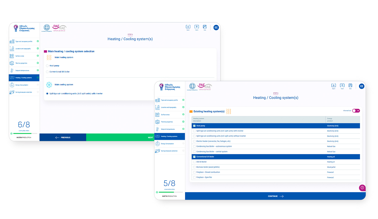The width and height of the screenshot is (378, 219).
Task: Click the Setpoint temperatures thermometer icon in the 5/8 window
Action: tap(157, 129)
